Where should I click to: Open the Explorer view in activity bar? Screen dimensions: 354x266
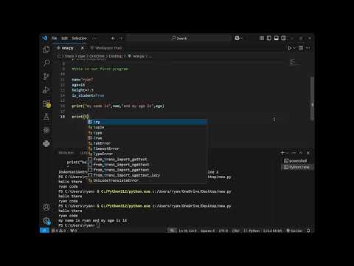46,50
